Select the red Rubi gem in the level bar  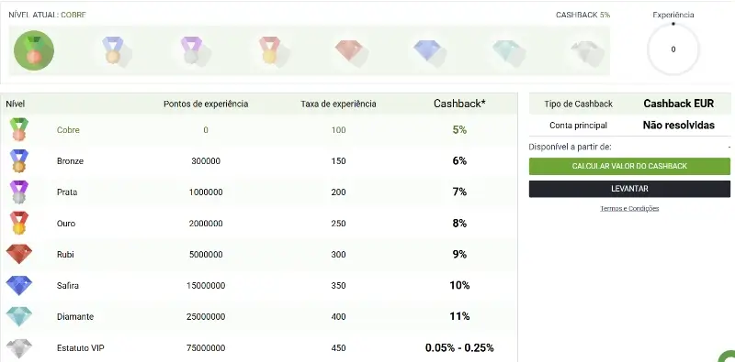click(x=349, y=50)
